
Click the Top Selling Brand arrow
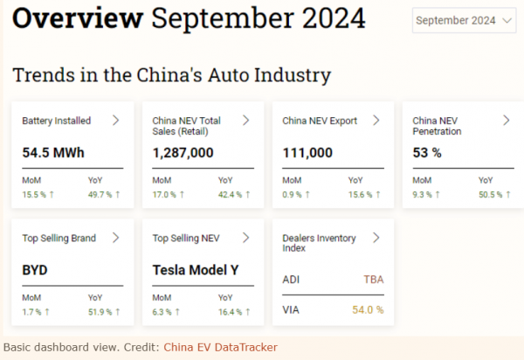point(115,237)
